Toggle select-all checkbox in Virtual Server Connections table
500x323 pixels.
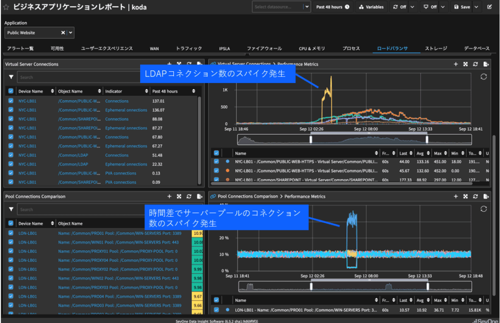click(11, 91)
